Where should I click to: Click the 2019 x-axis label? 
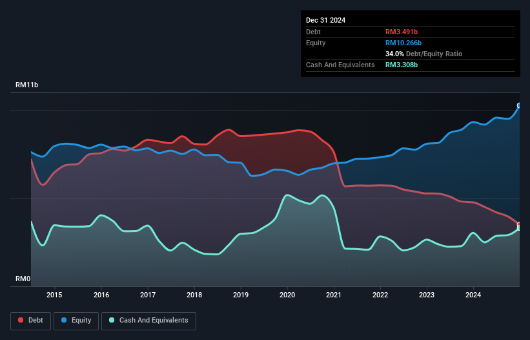click(x=241, y=295)
